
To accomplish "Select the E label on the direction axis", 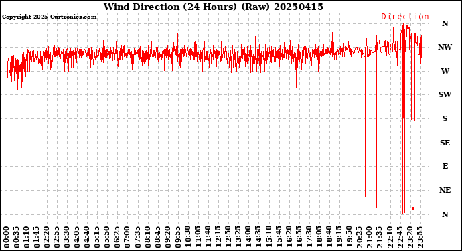I will [445, 167].
